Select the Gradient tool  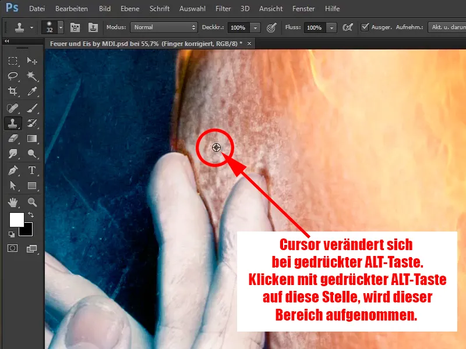click(32, 138)
